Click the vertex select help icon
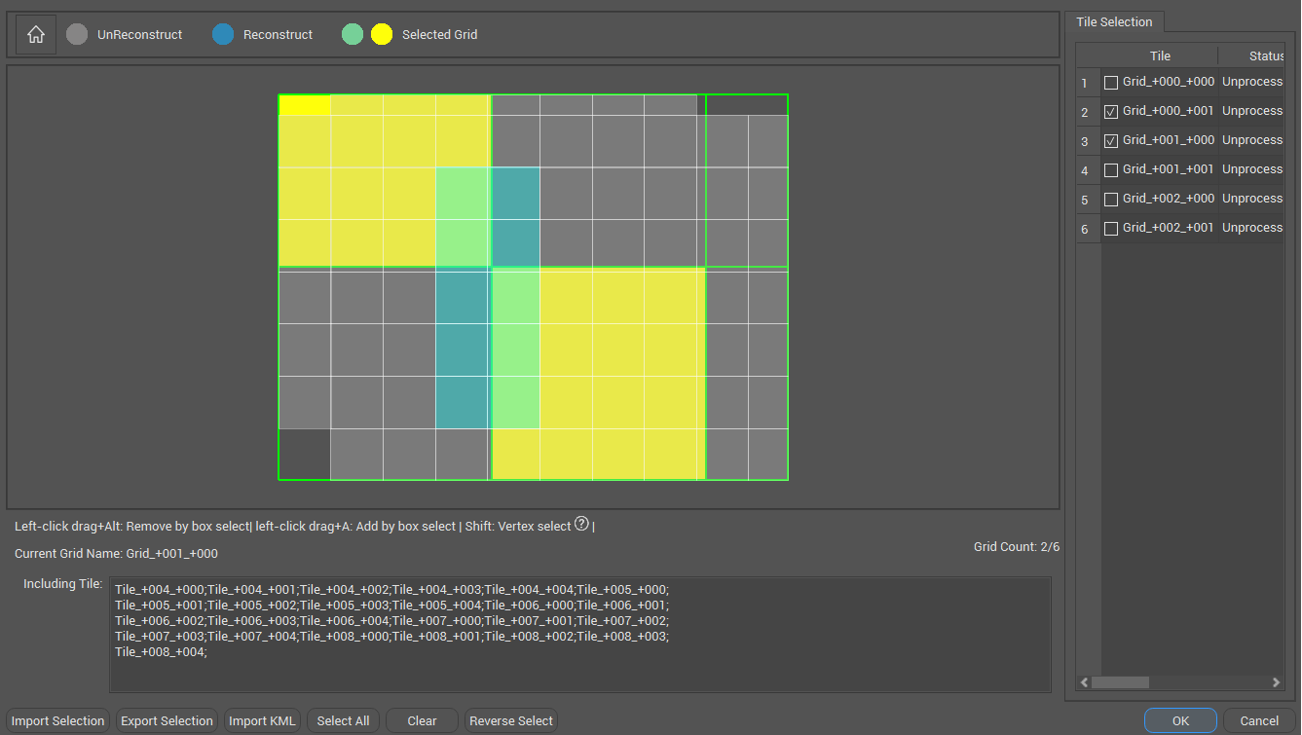Image resolution: width=1302 pixels, height=735 pixels. 581,524
